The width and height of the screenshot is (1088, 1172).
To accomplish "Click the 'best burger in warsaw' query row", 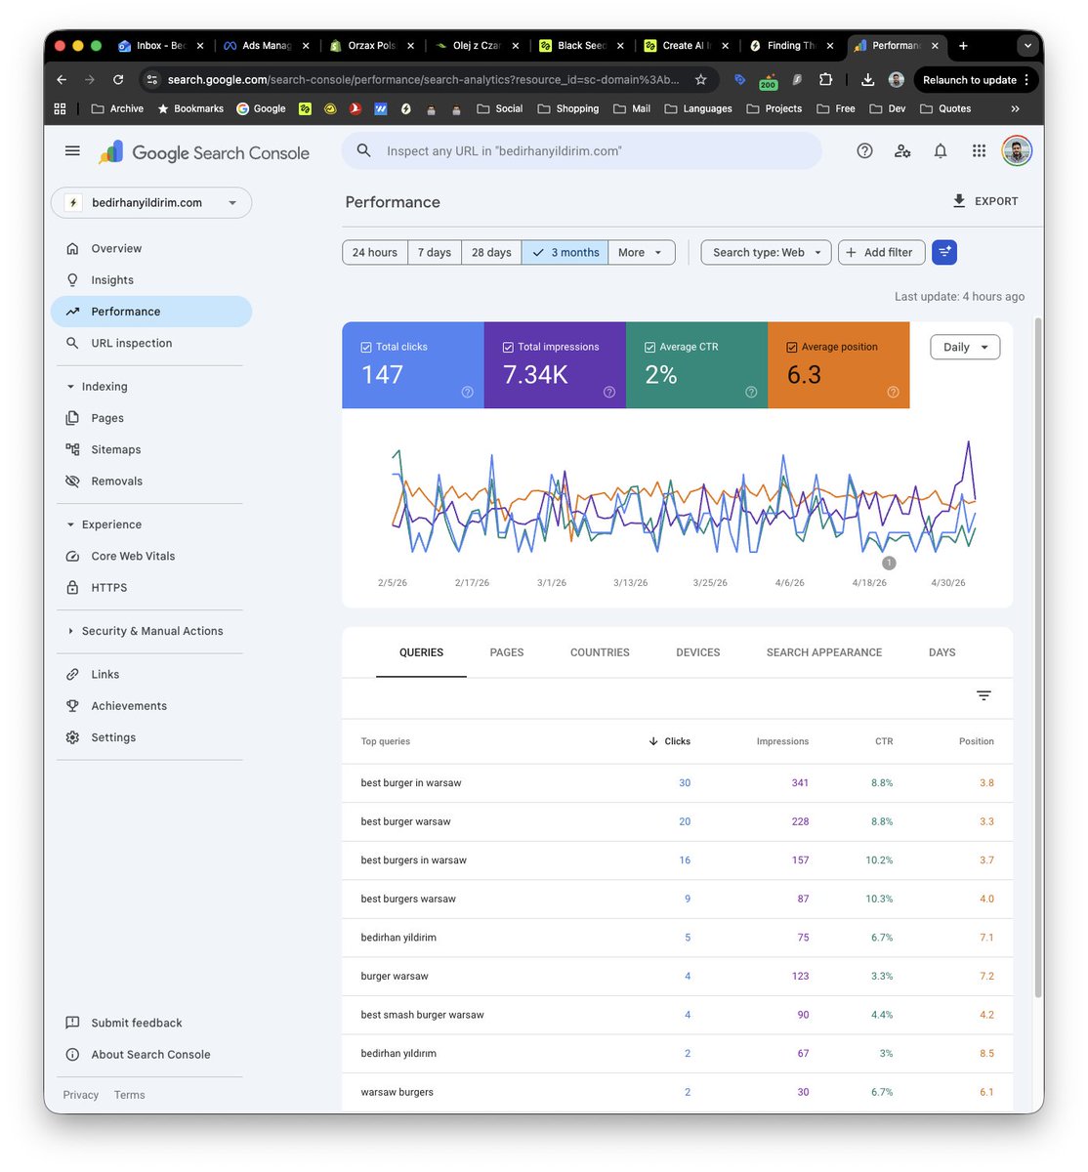I will pyautogui.click(x=678, y=782).
